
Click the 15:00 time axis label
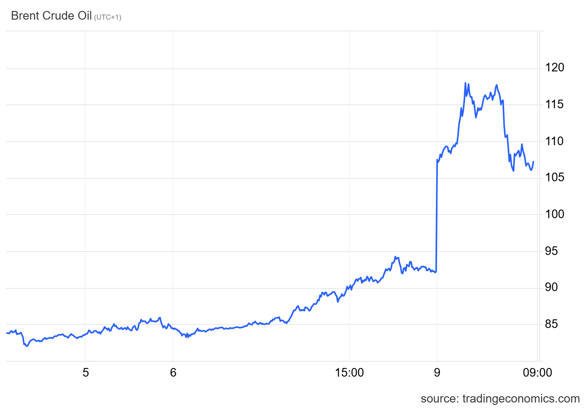(x=349, y=373)
